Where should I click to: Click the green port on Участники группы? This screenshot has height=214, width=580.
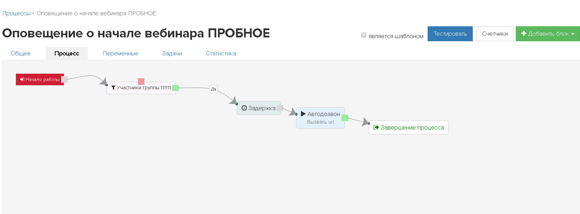tap(176, 88)
